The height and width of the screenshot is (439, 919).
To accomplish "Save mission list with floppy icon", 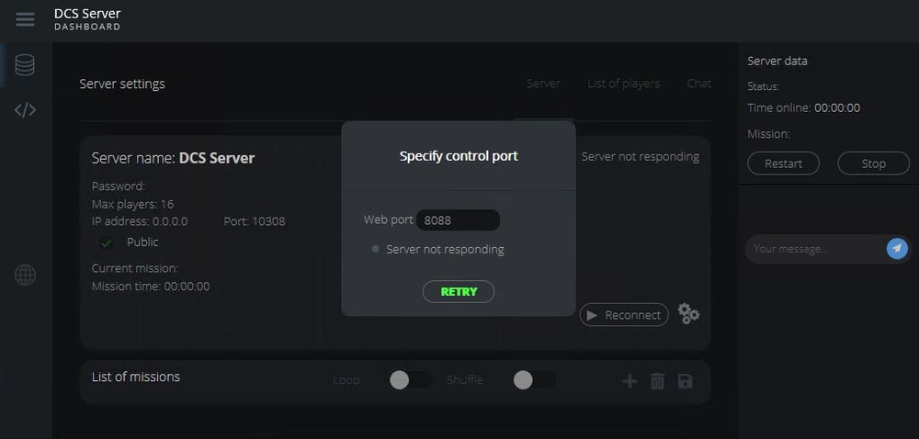I will [x=685, y=381].
